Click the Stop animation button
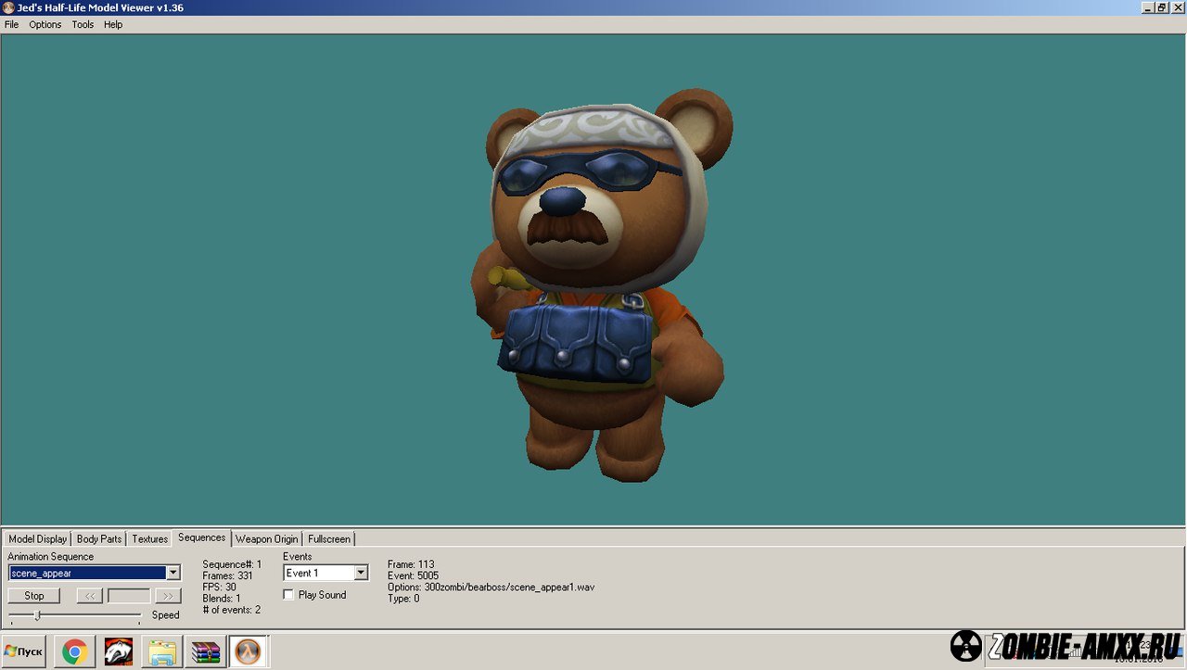This screenshot has width=1187, height=670. coord(34,596)
